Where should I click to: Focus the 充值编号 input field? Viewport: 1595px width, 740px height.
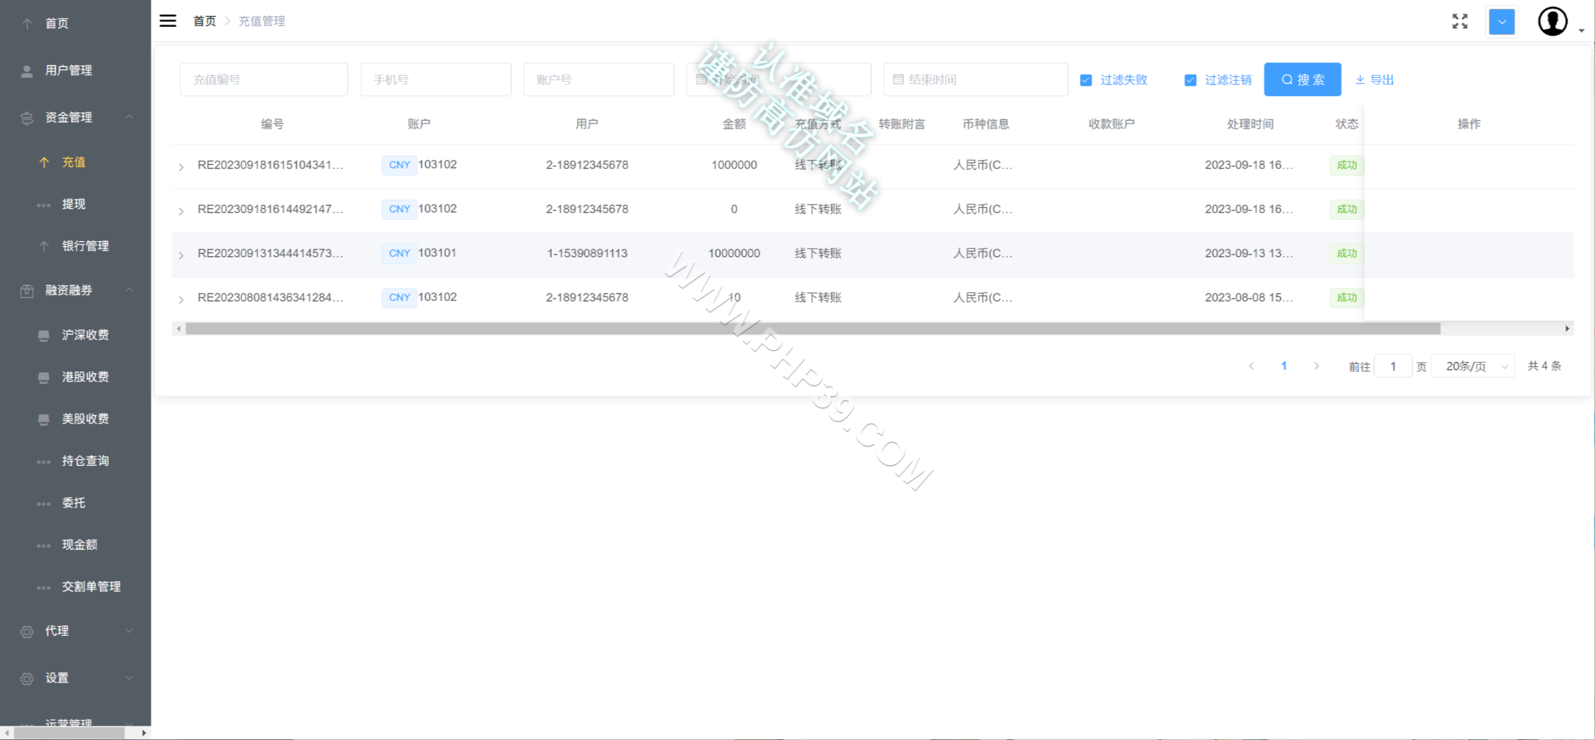click(x=264, y=80)
